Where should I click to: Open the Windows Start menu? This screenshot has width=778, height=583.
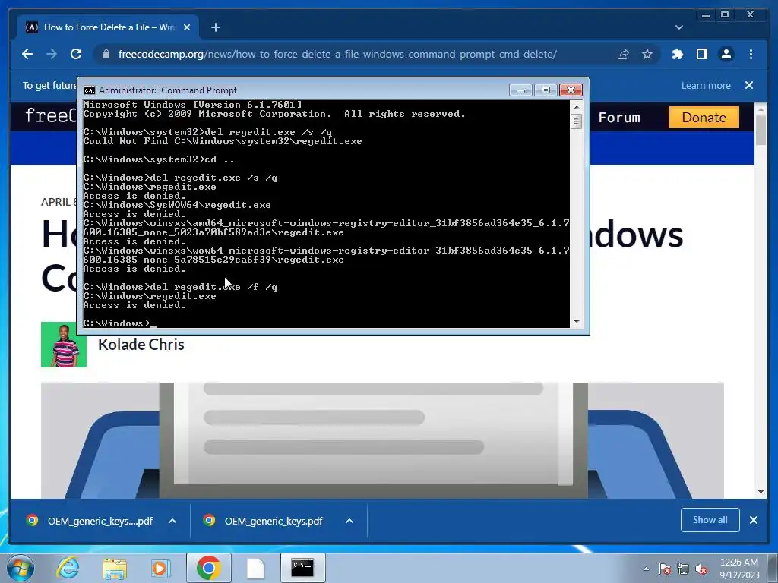pos(21,568)
